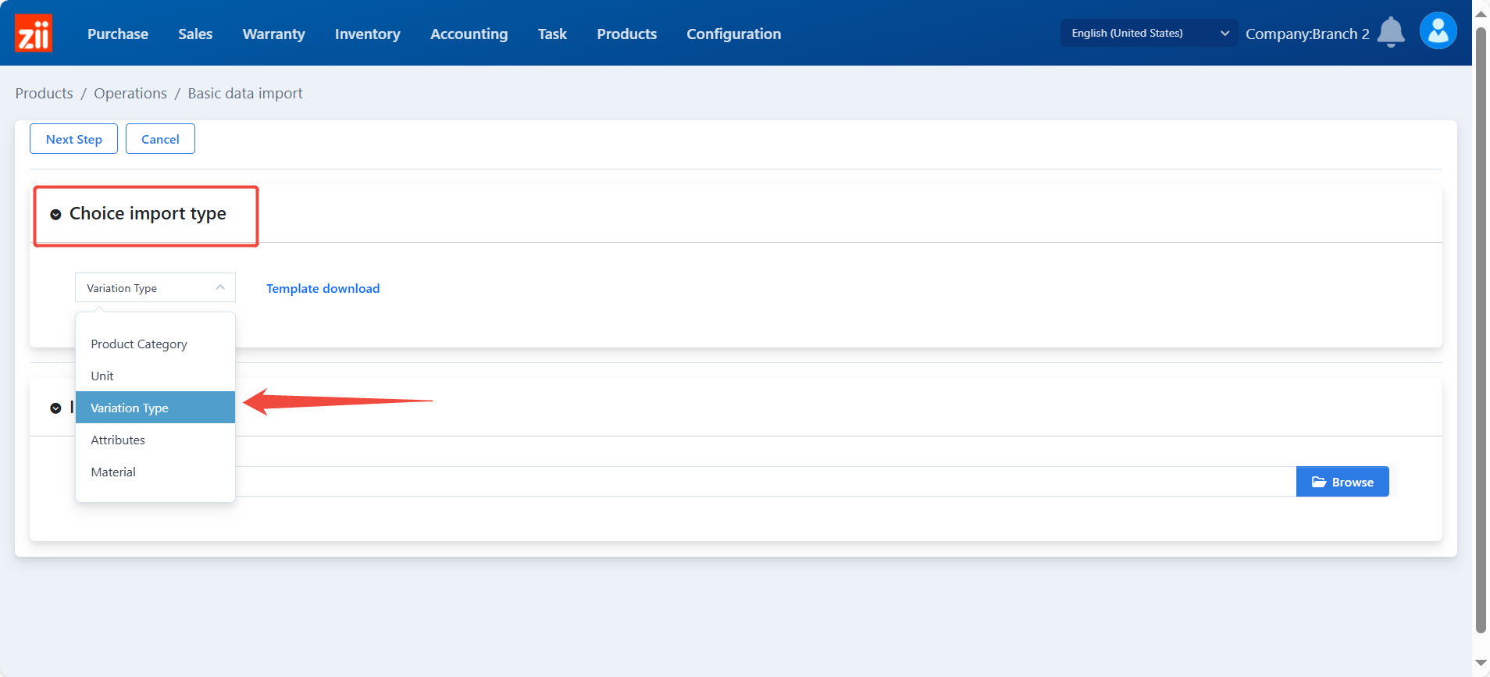Open the Purchase menu
This screenshot has width=1490, height=677.
(x=118, y=34)
